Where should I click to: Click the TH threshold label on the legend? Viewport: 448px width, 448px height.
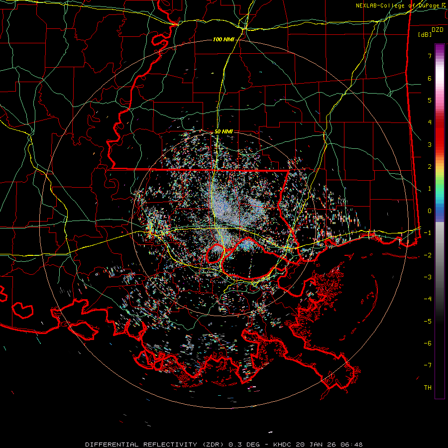coord(428,387)
